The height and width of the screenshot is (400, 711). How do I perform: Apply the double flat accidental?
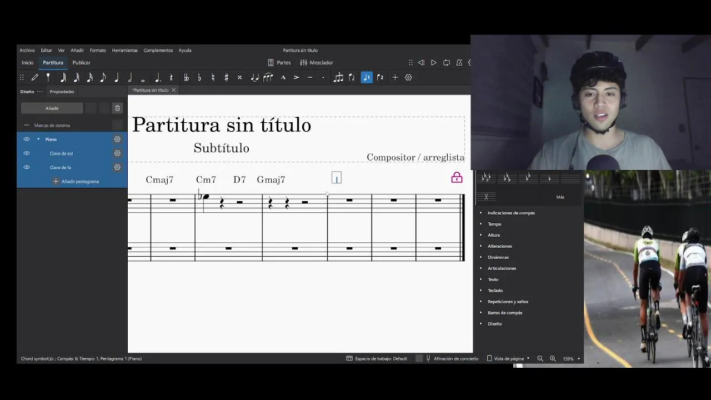[186, 78]
